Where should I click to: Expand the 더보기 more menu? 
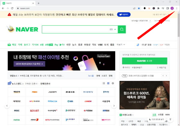(121, 44)
